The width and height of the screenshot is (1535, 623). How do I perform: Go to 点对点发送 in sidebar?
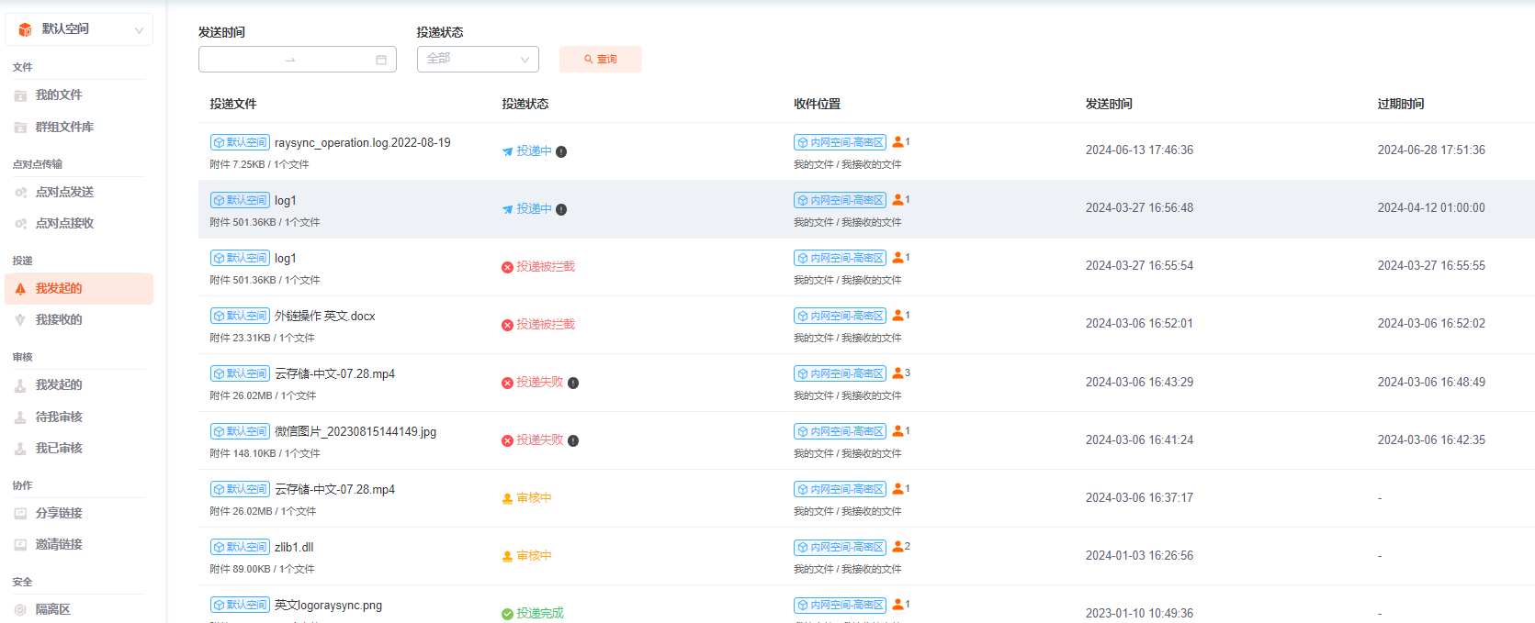64,193
